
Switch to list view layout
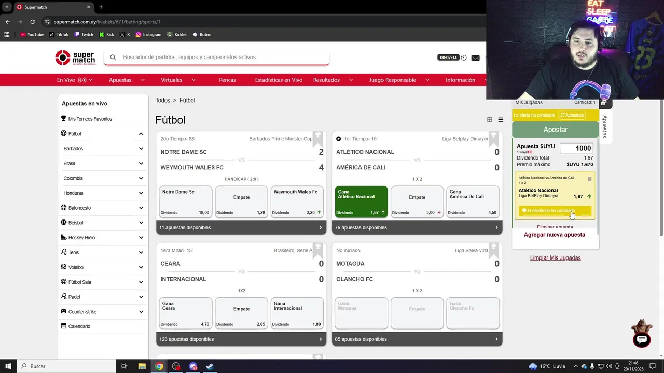(501, 120)
